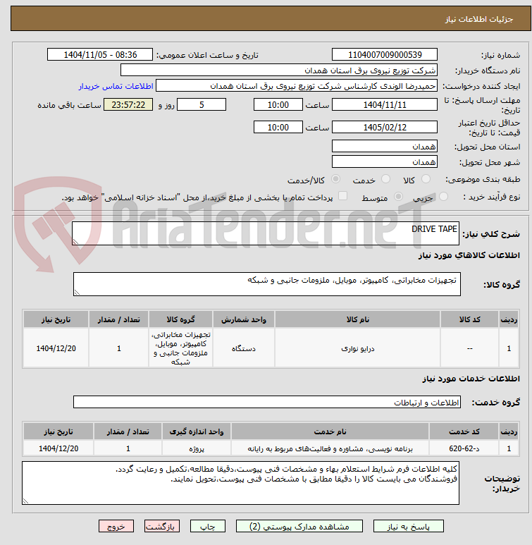The width and height of the screenshot is (532, 545).
Task: Click the درایو نواری cell in goods table
Action: [357, 348]
